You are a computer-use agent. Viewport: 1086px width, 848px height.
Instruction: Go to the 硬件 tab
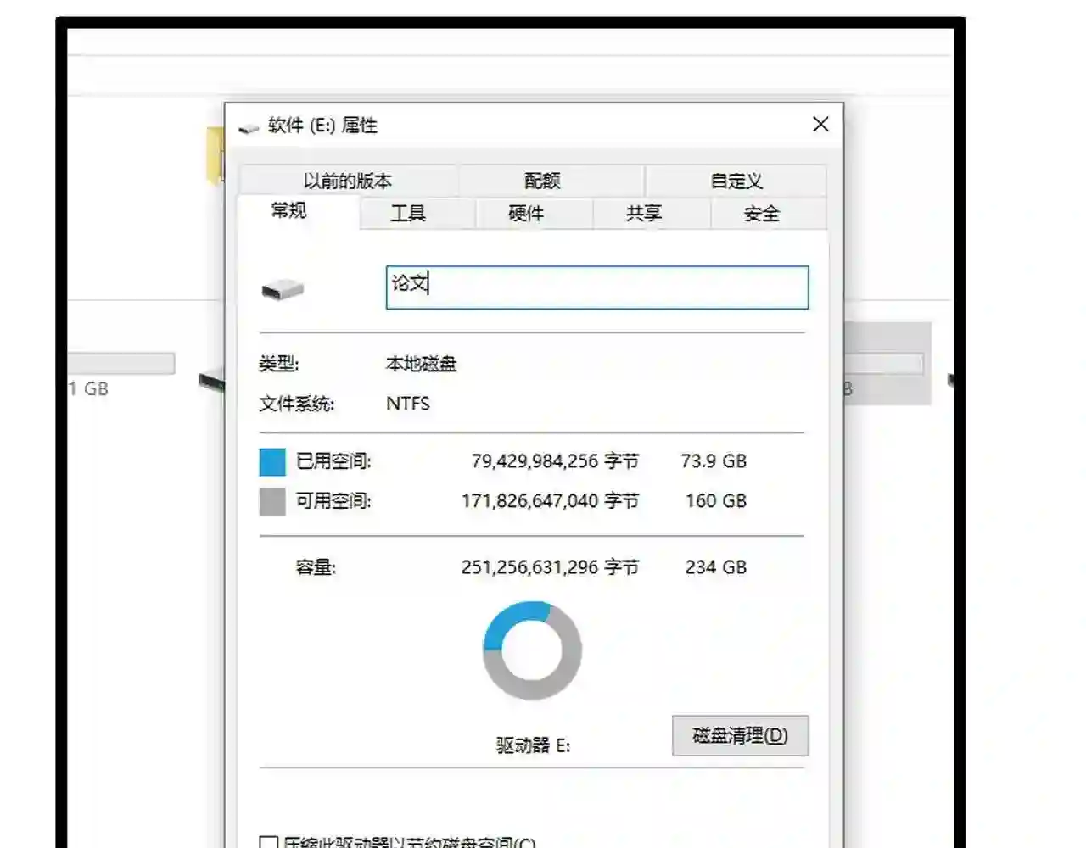point(526,214)
